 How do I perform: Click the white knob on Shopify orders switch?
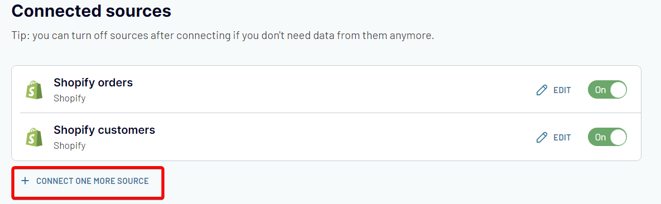coord(617,90)
